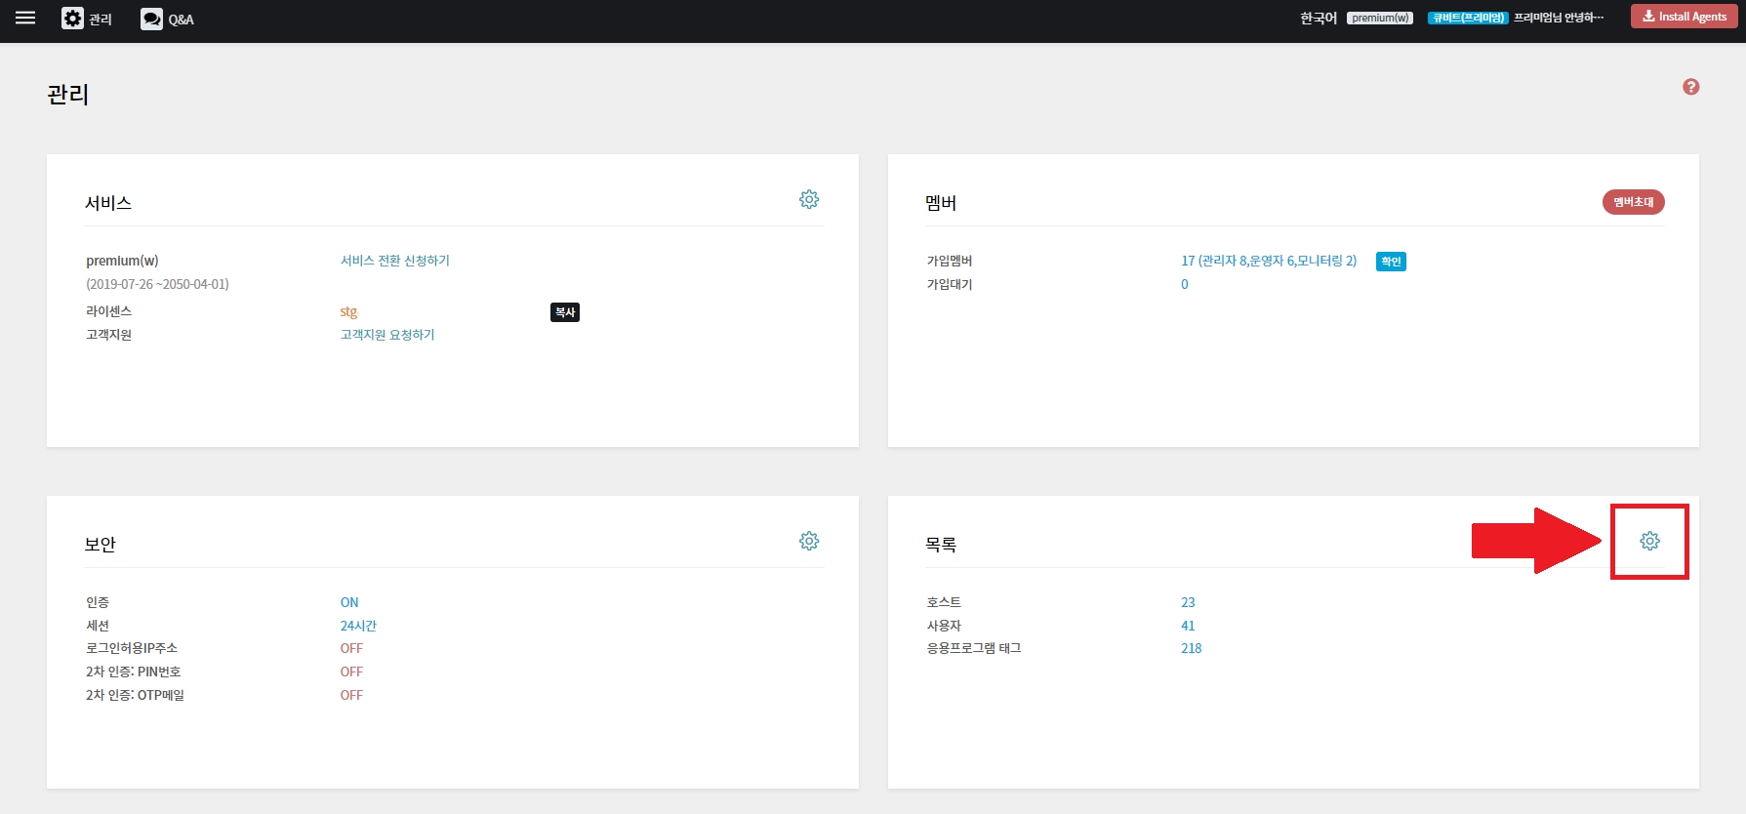
Task: Open the premium(w) project selector
Action: 1380,19
